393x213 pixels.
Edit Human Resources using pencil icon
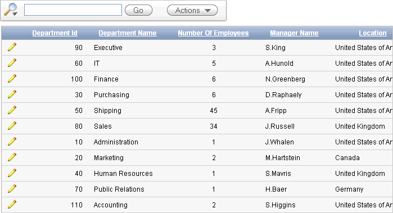click(x=12, y=173)
